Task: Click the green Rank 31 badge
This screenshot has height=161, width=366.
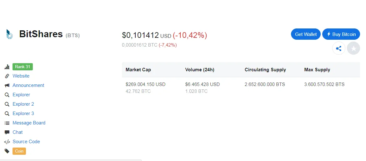Action: click(x=23, y=67)
